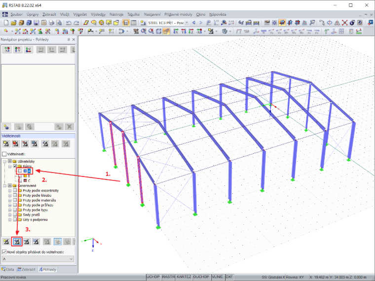Open the visibility A dropdown at panel bottom
This screenshot has width=375, height=281.
coord(38,259)
